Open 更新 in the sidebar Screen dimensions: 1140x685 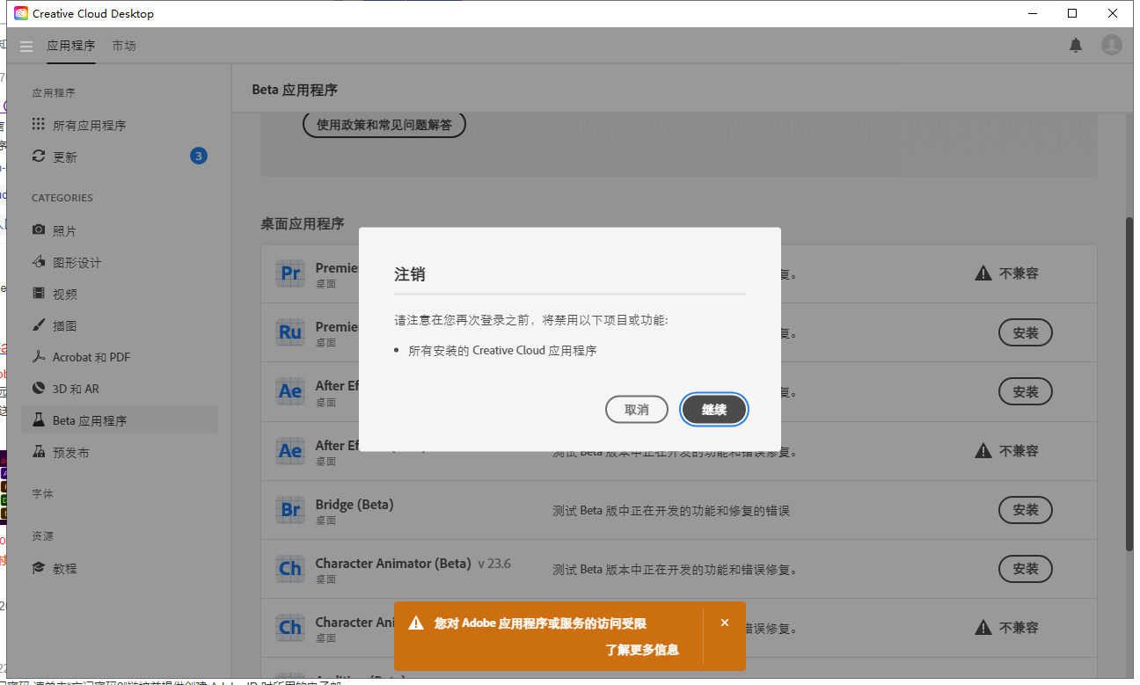(x=120, y=157)
